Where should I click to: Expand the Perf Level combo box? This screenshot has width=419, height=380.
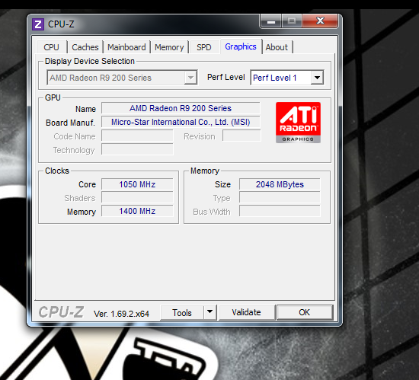(x=287, y=78)
